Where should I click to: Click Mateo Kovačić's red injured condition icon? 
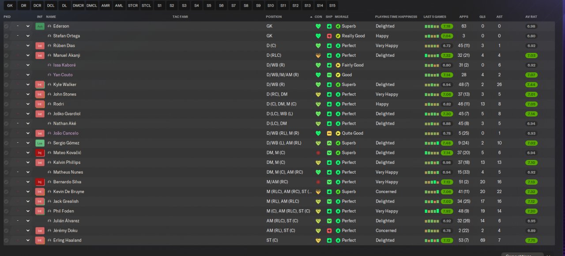click(x=318, y=152)
